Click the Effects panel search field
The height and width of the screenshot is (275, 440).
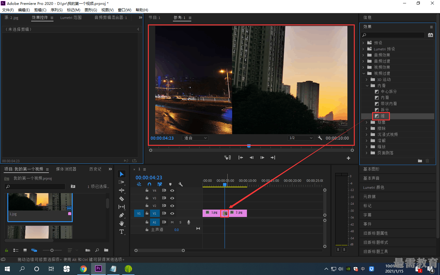tap(393, 35)
